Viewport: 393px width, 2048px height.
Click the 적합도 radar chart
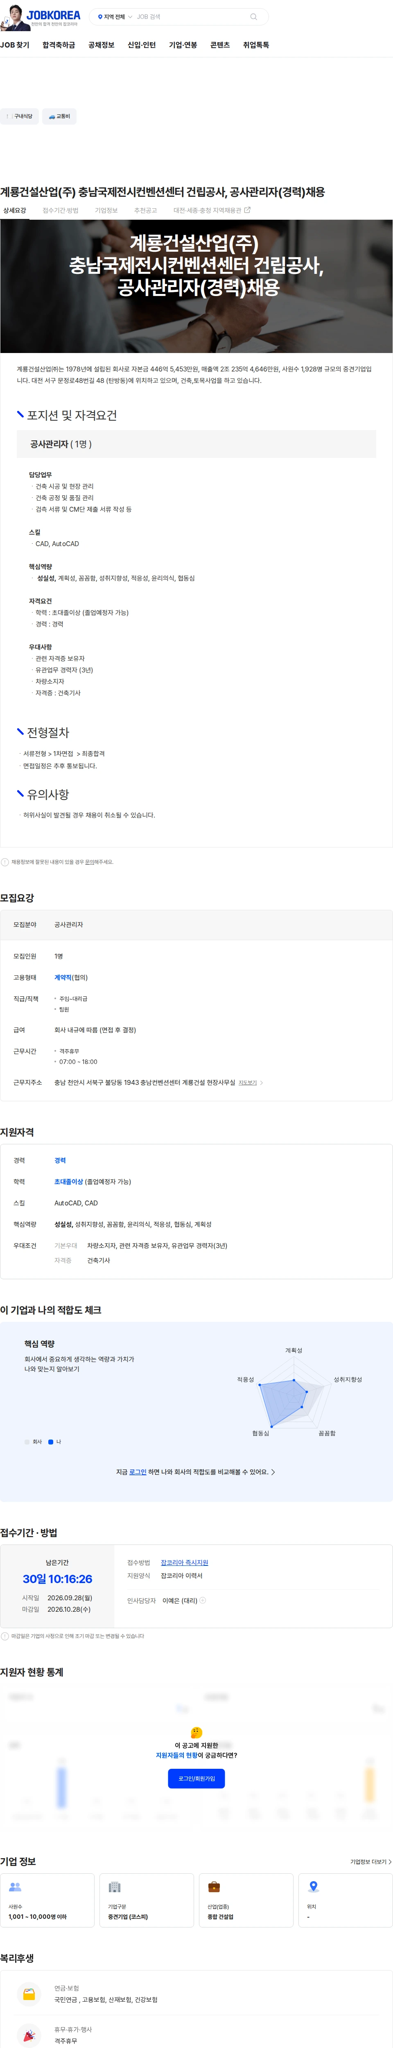point(294,1391)
